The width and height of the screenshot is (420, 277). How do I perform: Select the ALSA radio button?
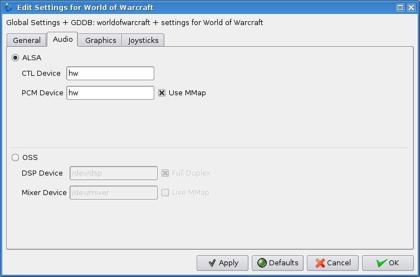coord(16,57)
